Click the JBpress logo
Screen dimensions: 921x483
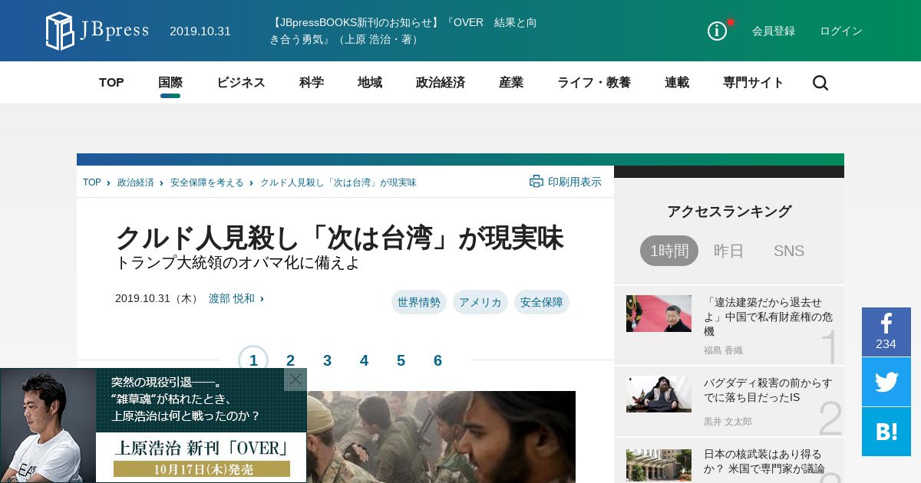(97, 31)
